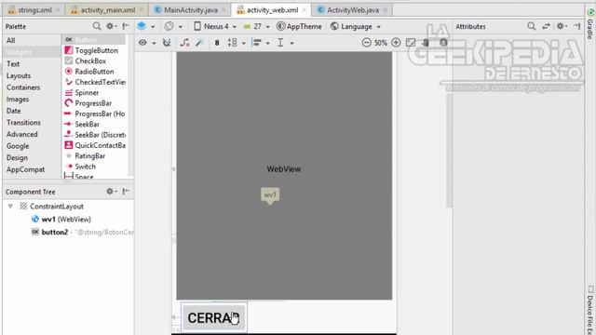The image size is (596, 335).
Task: Pick CheckedTextView widget from palette
Action: click(x=94, y=82)
